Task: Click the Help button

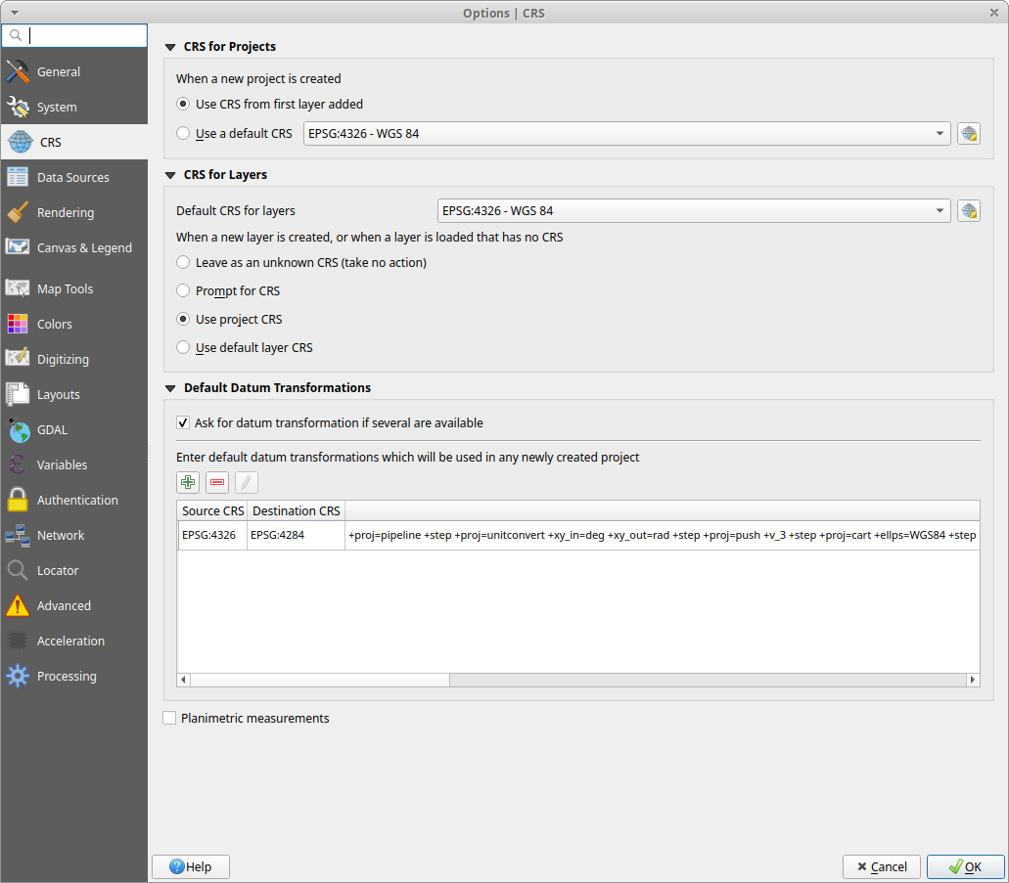Action: (190, 866)
